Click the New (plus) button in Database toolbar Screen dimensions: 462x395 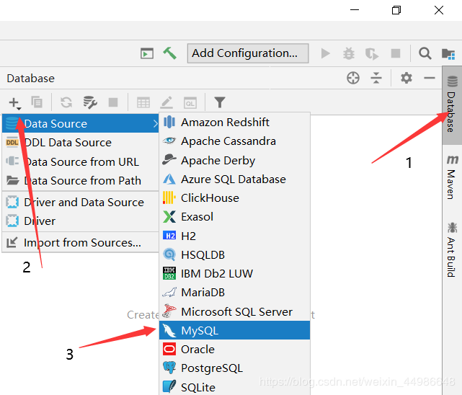tap(14, 102)
